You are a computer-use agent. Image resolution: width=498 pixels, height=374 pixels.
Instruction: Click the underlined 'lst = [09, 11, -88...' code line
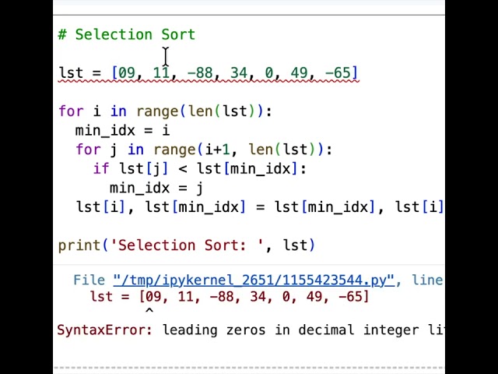tap(209, 72)
